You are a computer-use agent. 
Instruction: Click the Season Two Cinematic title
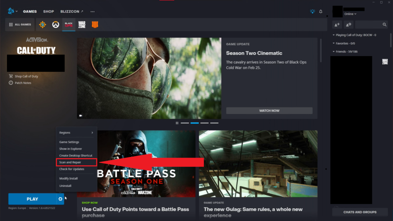click(254, 53)
